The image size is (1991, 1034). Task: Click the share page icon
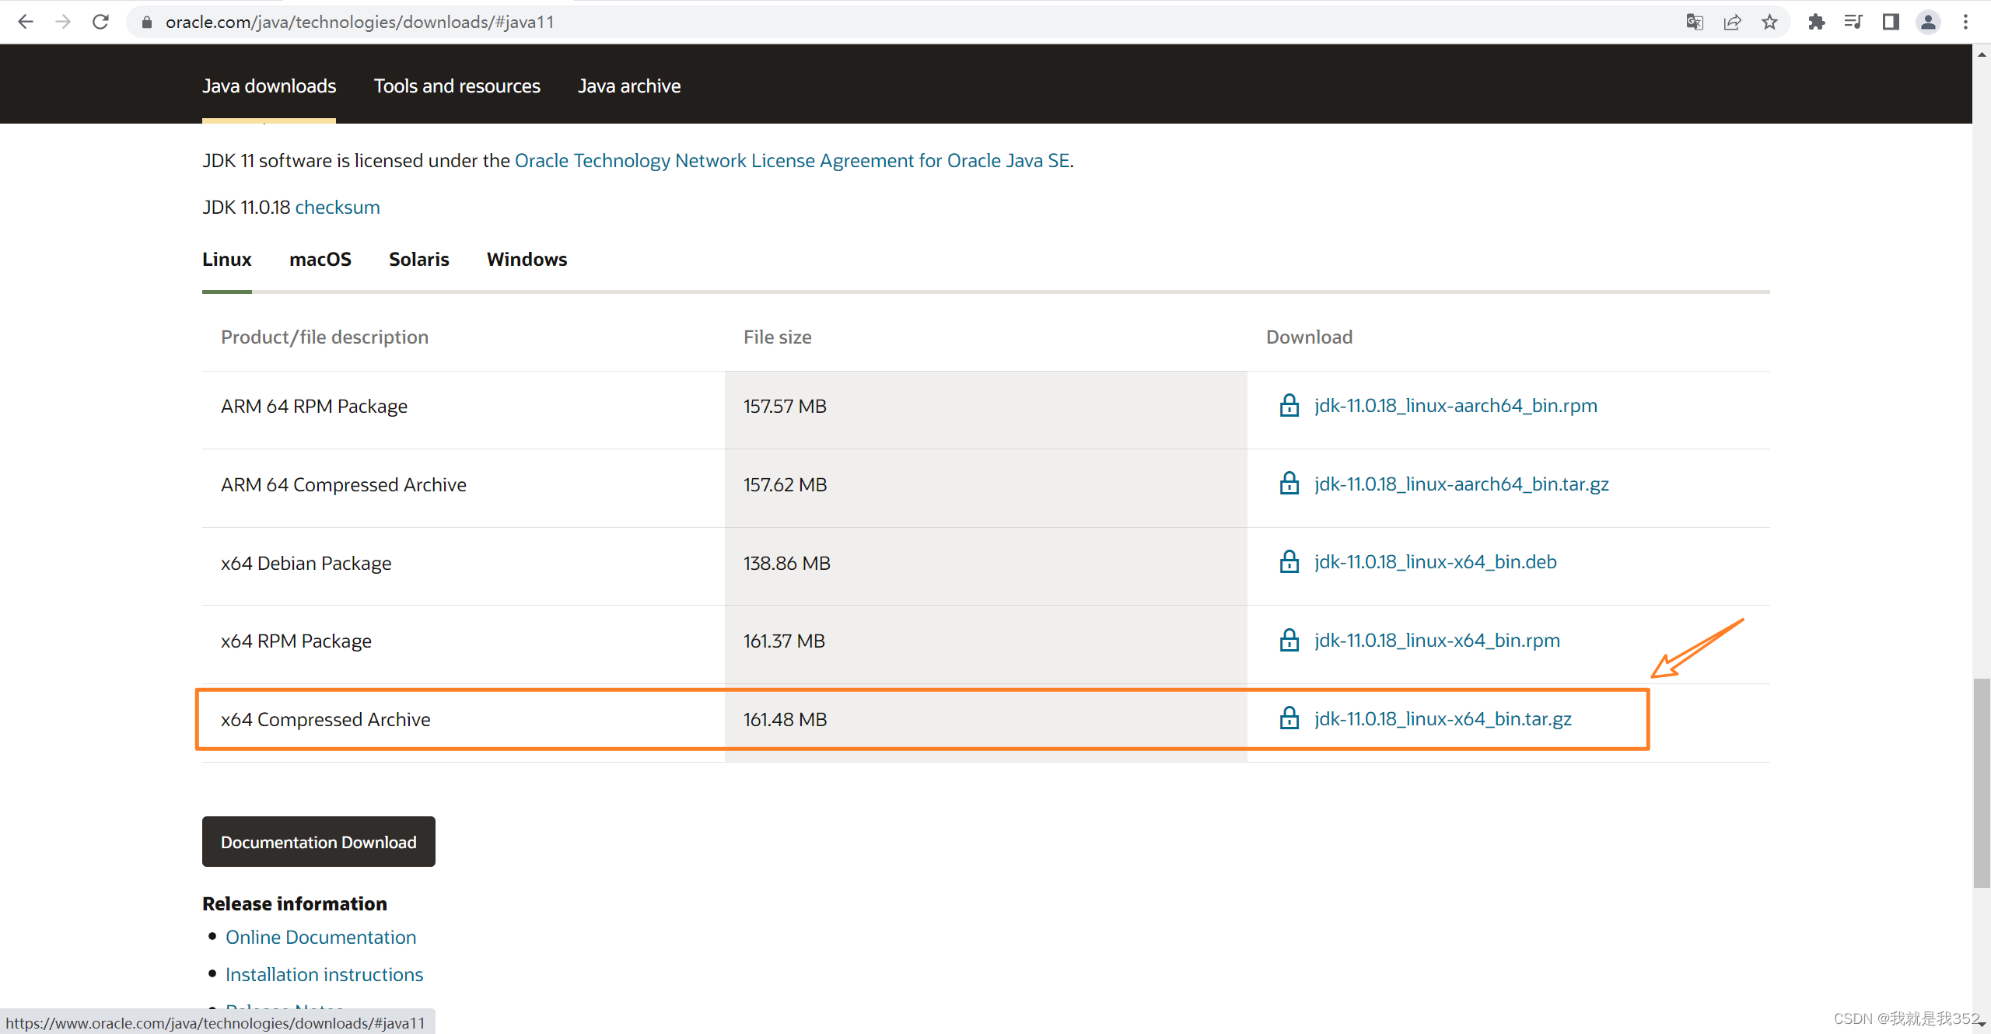pos(1732,22)
